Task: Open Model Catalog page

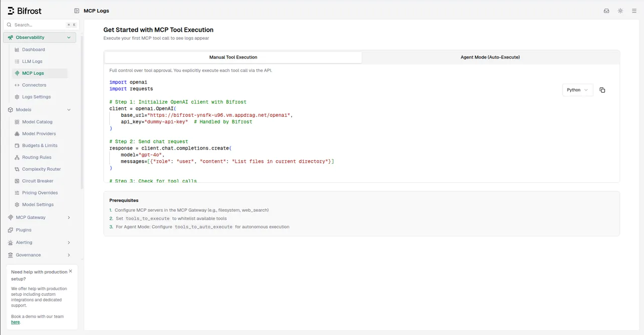Action: (x=37, y=122)
